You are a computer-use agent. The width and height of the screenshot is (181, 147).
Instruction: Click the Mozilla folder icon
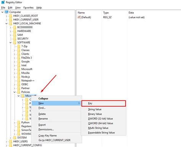[19, 73]
